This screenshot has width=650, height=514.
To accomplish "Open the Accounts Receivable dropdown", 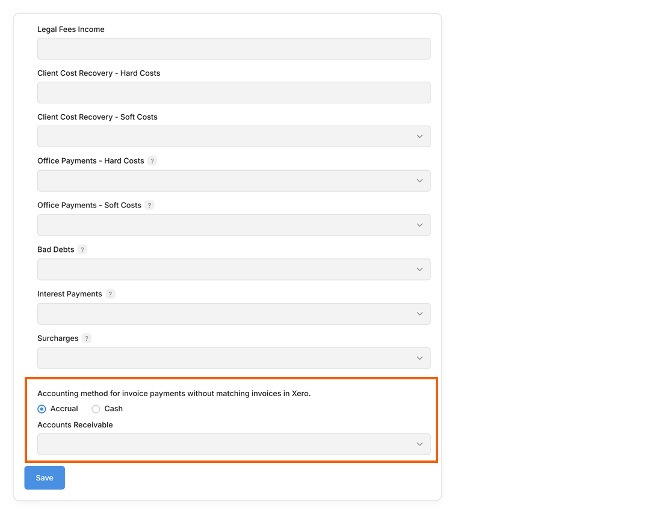I will coord(234,444).
